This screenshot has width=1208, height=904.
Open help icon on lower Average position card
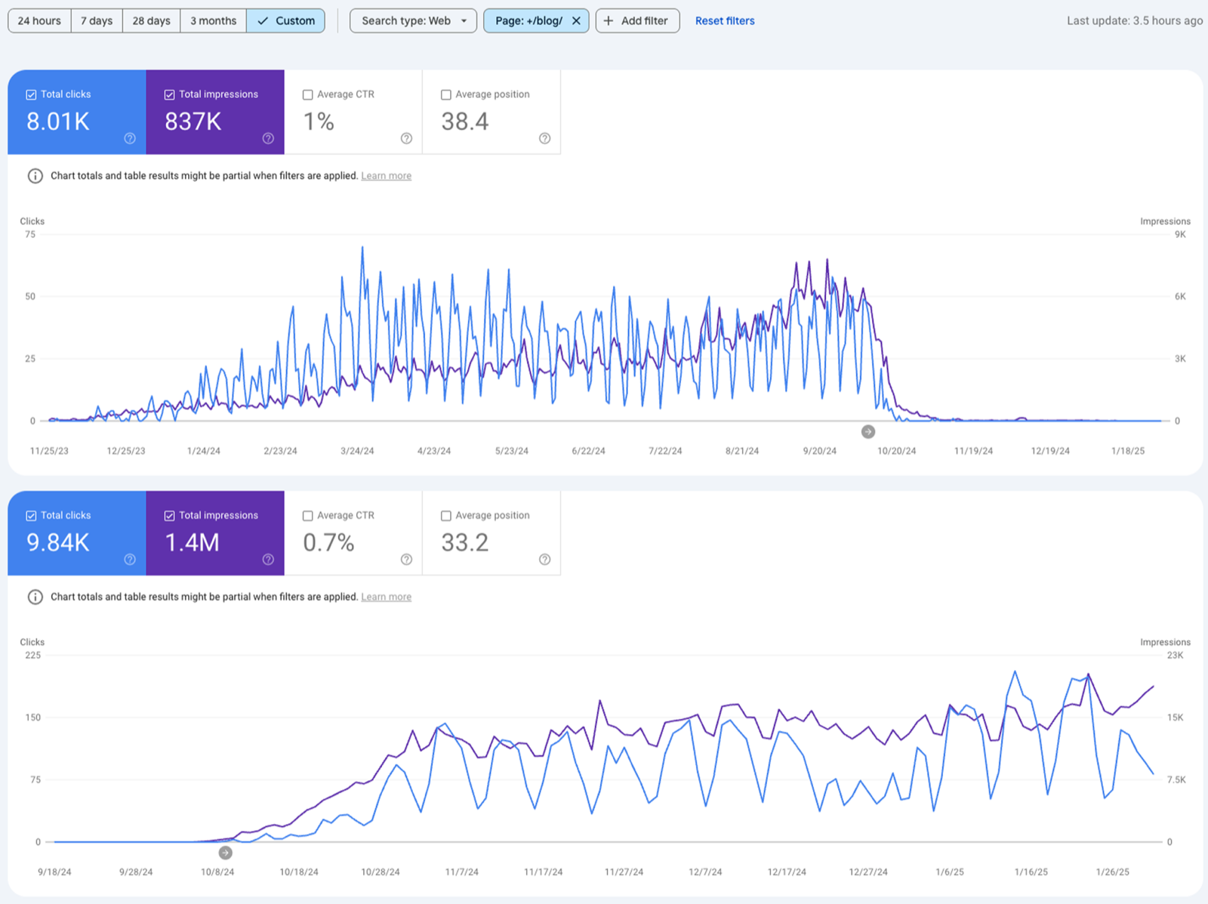click(x=544, y=560)
